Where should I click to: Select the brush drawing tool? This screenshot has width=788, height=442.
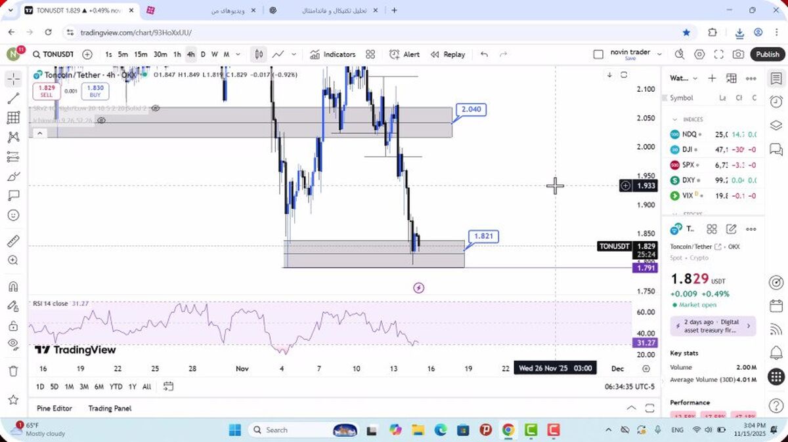pyautogui.click(x=13, y=176)
